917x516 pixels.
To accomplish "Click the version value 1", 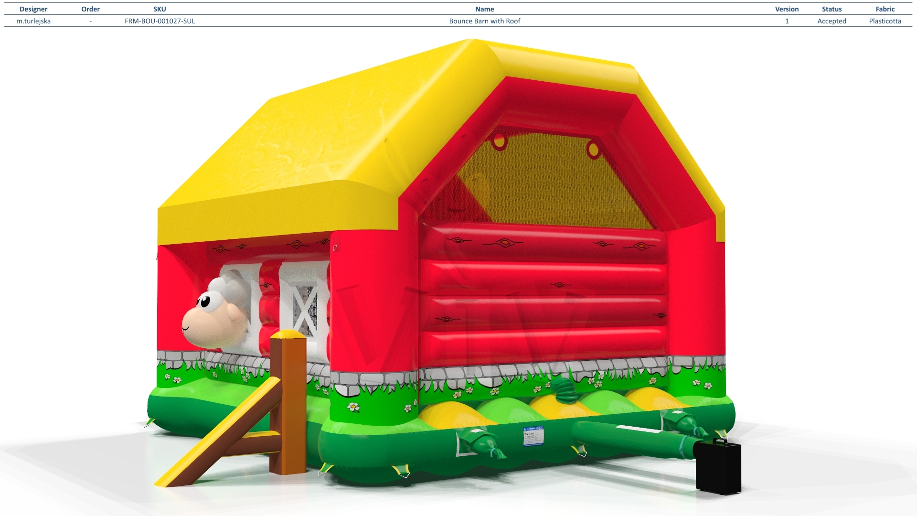I will (x=787, y=21).
